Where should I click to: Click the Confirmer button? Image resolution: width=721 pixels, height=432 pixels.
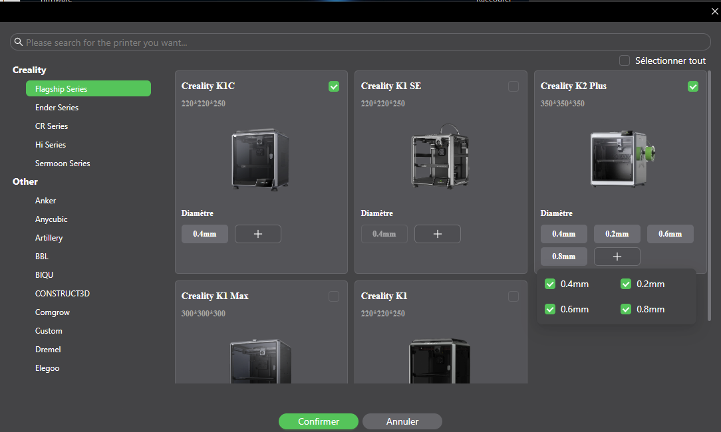318,421
